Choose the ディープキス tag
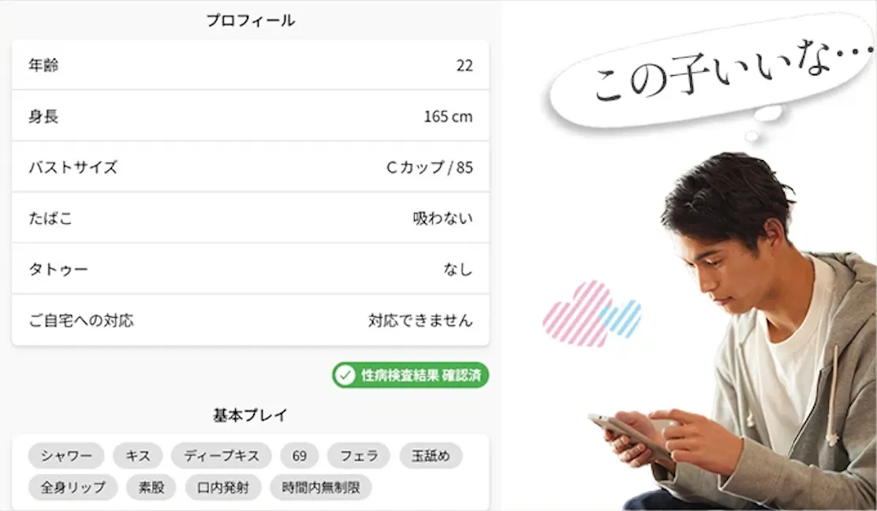Viewport: 877px width, 511px height. coord(222,456)
